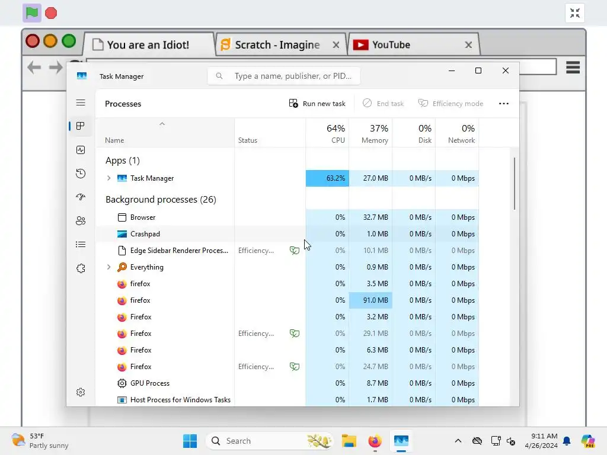Screen dimensions: 607x455
Task: Click the Task Manager taskbar icon
Action: 401,441
